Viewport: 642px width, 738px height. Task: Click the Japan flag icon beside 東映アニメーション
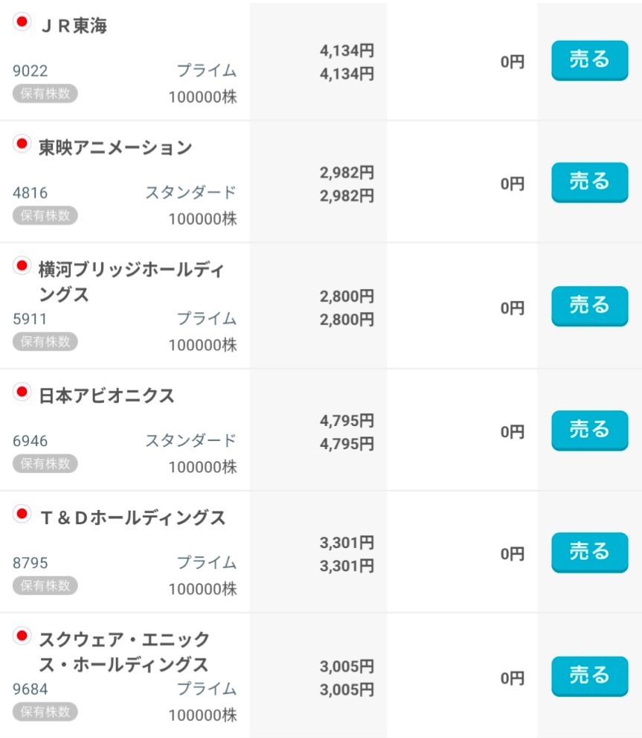tap(22, 144)
